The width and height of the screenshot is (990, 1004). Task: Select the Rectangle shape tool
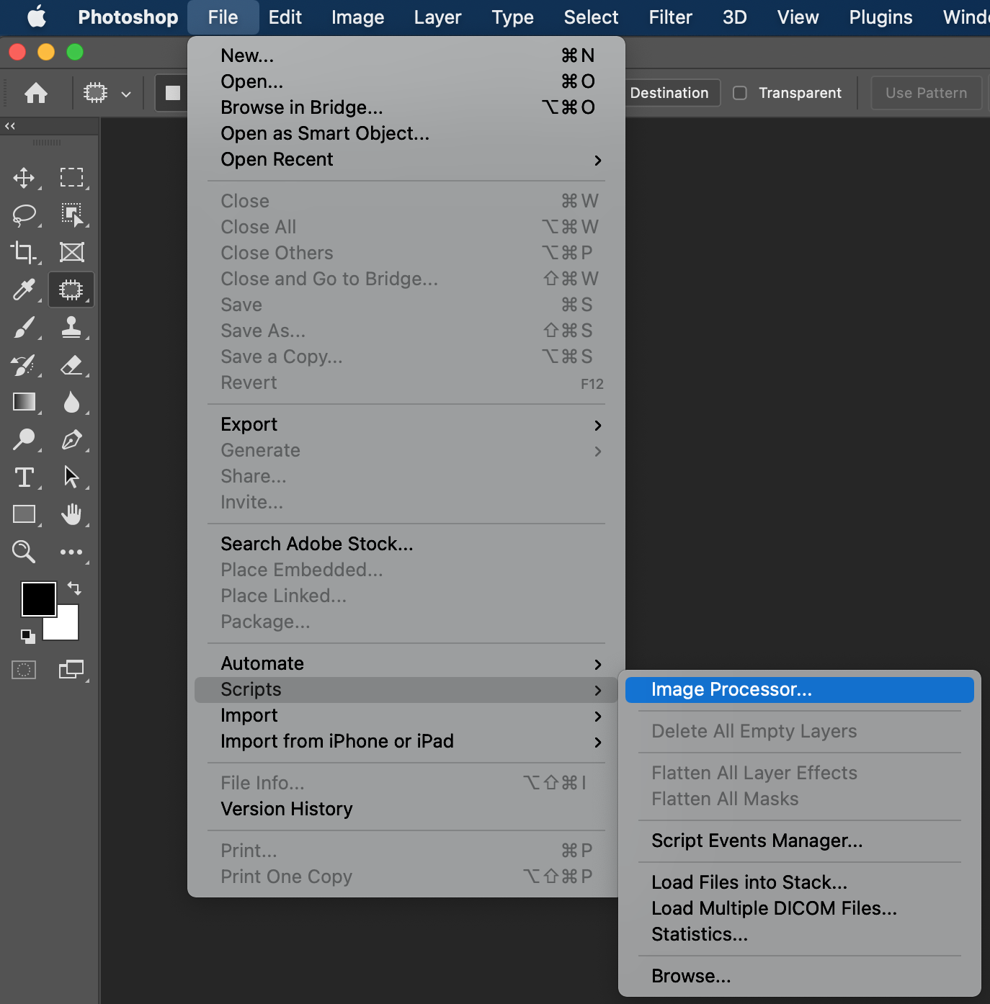pyautogui.click(x=24, y=514)
